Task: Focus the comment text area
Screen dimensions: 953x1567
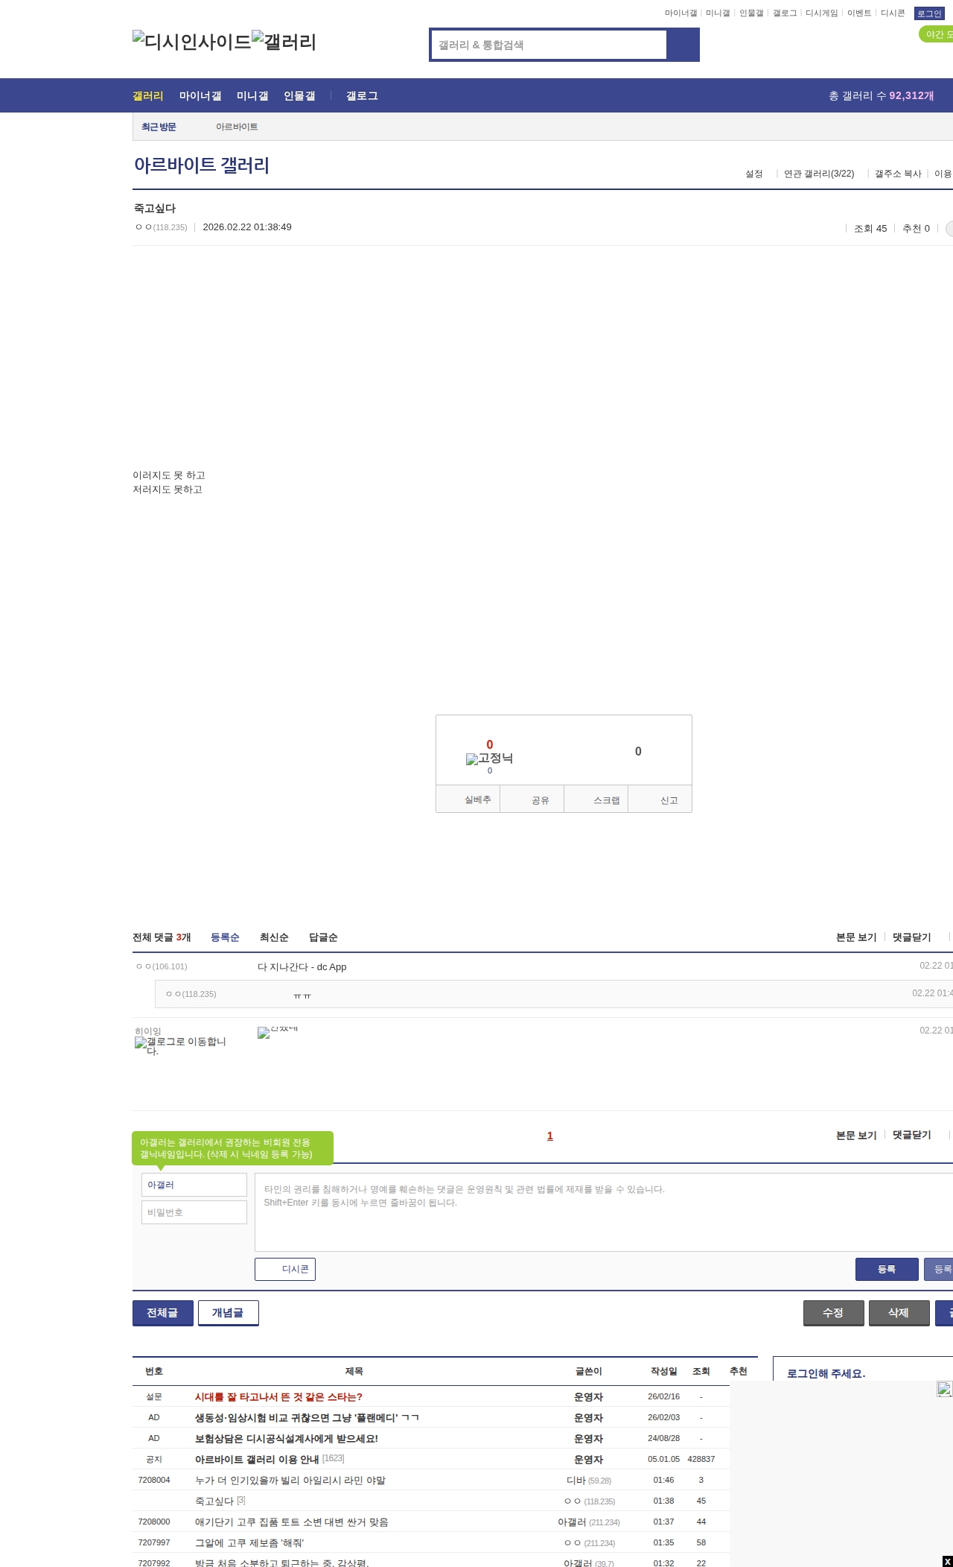Action: tap(604, 1212)
